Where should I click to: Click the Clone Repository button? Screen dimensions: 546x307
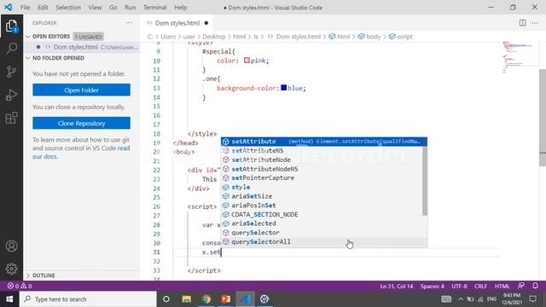[x=82, y=123]
